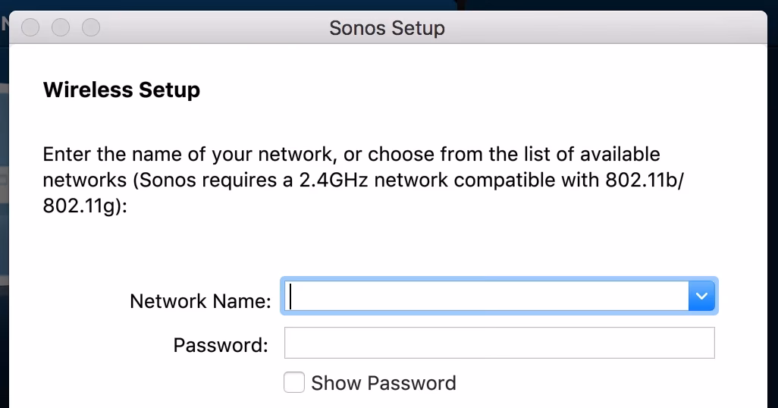Viewport: 778px width, 408px height.
Task: Click the Wireless Setup heading
Action: (121, 89)
